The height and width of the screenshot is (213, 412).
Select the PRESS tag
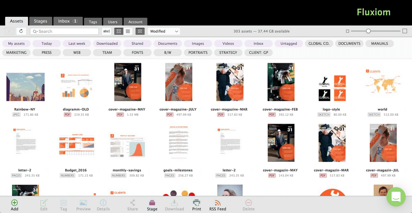point(46,52)
